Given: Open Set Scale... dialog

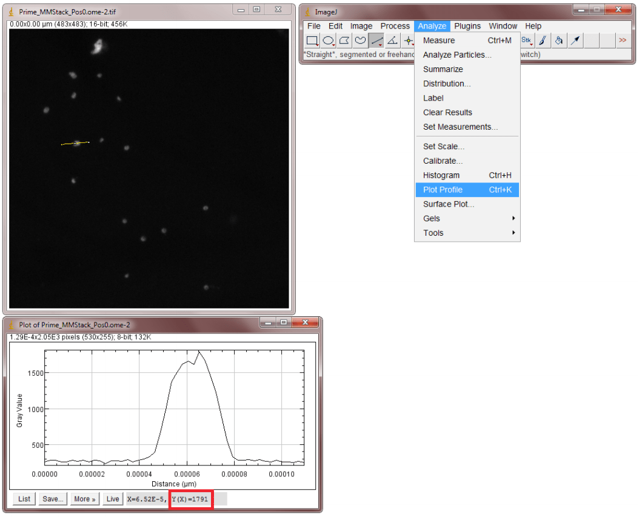Looking at the screenshot, I should pos(467,147).
